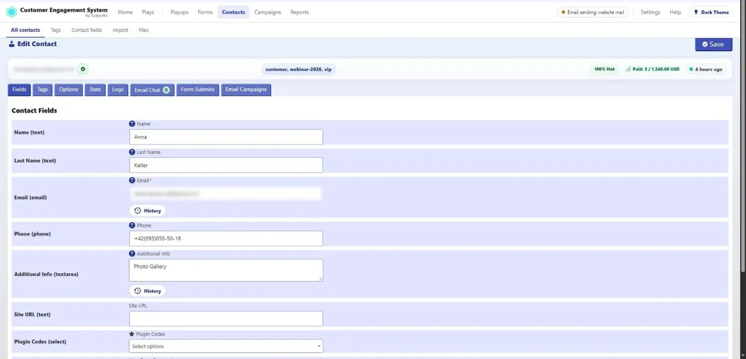Viewport: 746px width, 359px height.
Task: Click the Phone (phone) row label
Action: (33, 234)
